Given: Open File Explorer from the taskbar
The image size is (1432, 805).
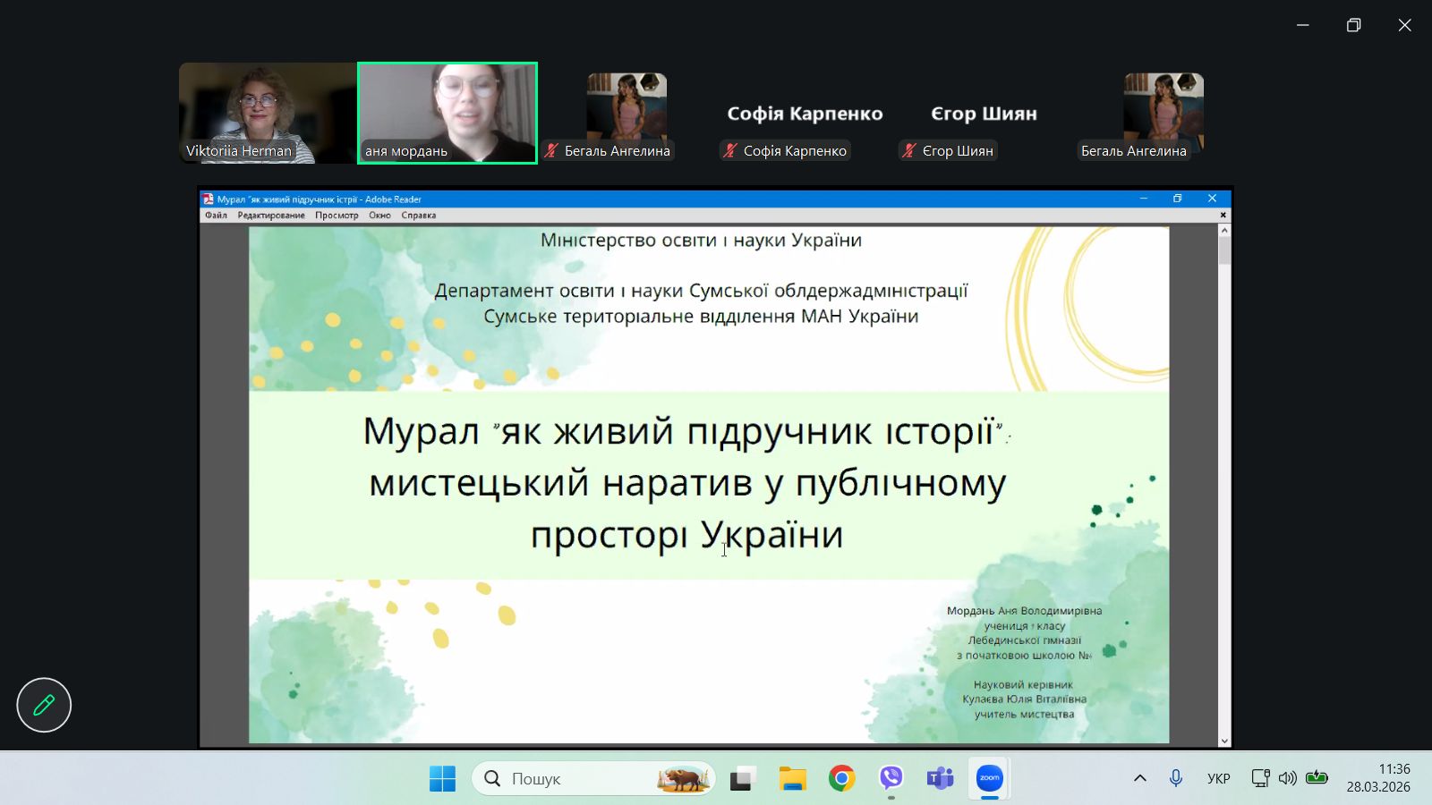Looking at the screenshot, I should point(792,778).
